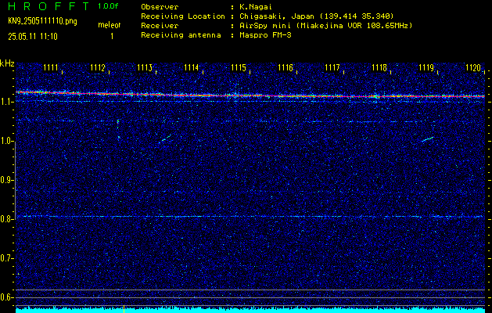The width and height of the screenshot is (492, 313).
Task: Click the 1111 time marker
Action: pyautogui.click(x=51, y=67)
